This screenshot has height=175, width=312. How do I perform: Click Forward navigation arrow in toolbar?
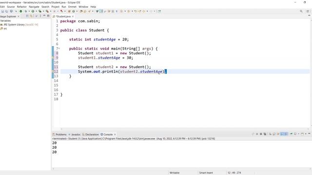tap(151, 11)
